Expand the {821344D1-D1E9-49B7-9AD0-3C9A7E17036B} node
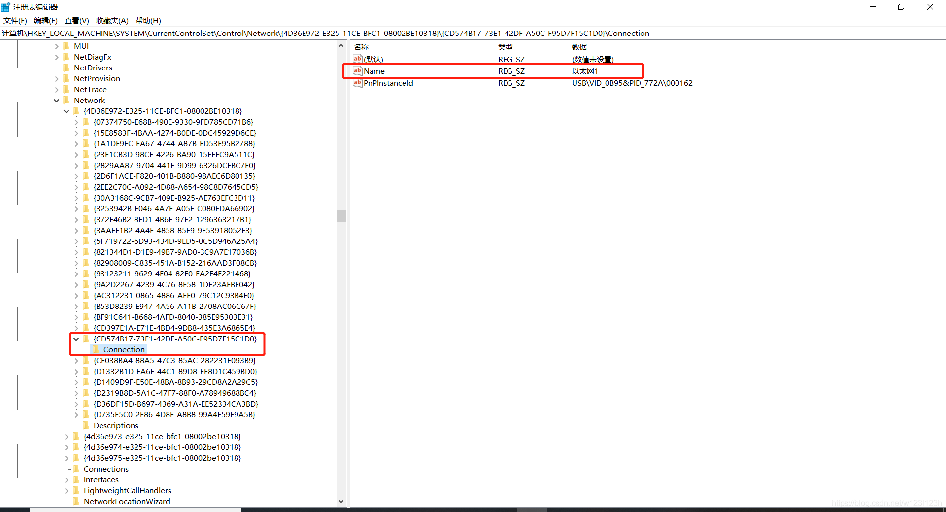The width and height of the screenshot is (946, 512). (76, 252)
